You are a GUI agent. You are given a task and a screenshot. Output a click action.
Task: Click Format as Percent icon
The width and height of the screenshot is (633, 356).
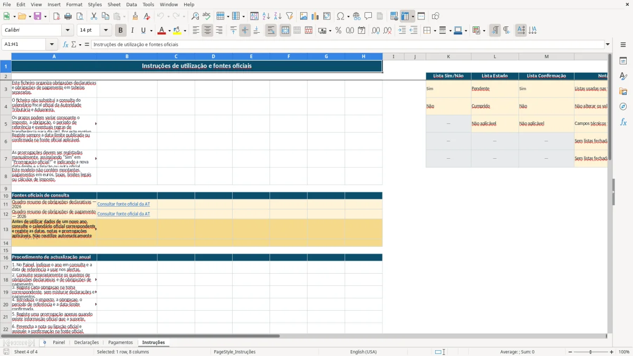(338, 31)
